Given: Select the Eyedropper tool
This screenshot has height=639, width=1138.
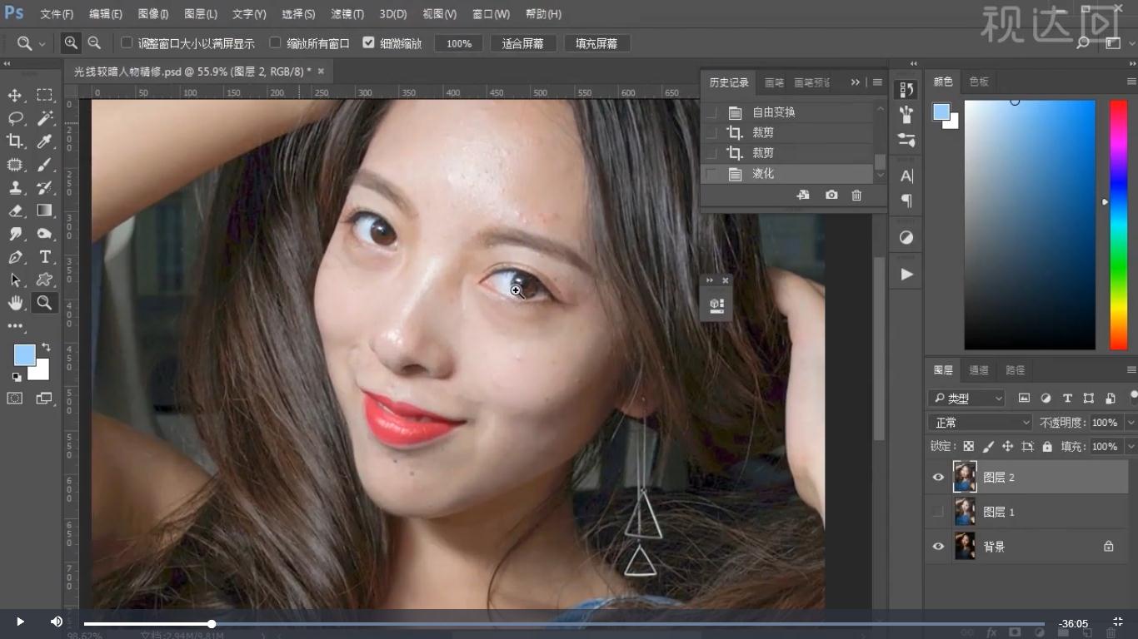Looking at the screenshot, I should click(x=45, y=141).
